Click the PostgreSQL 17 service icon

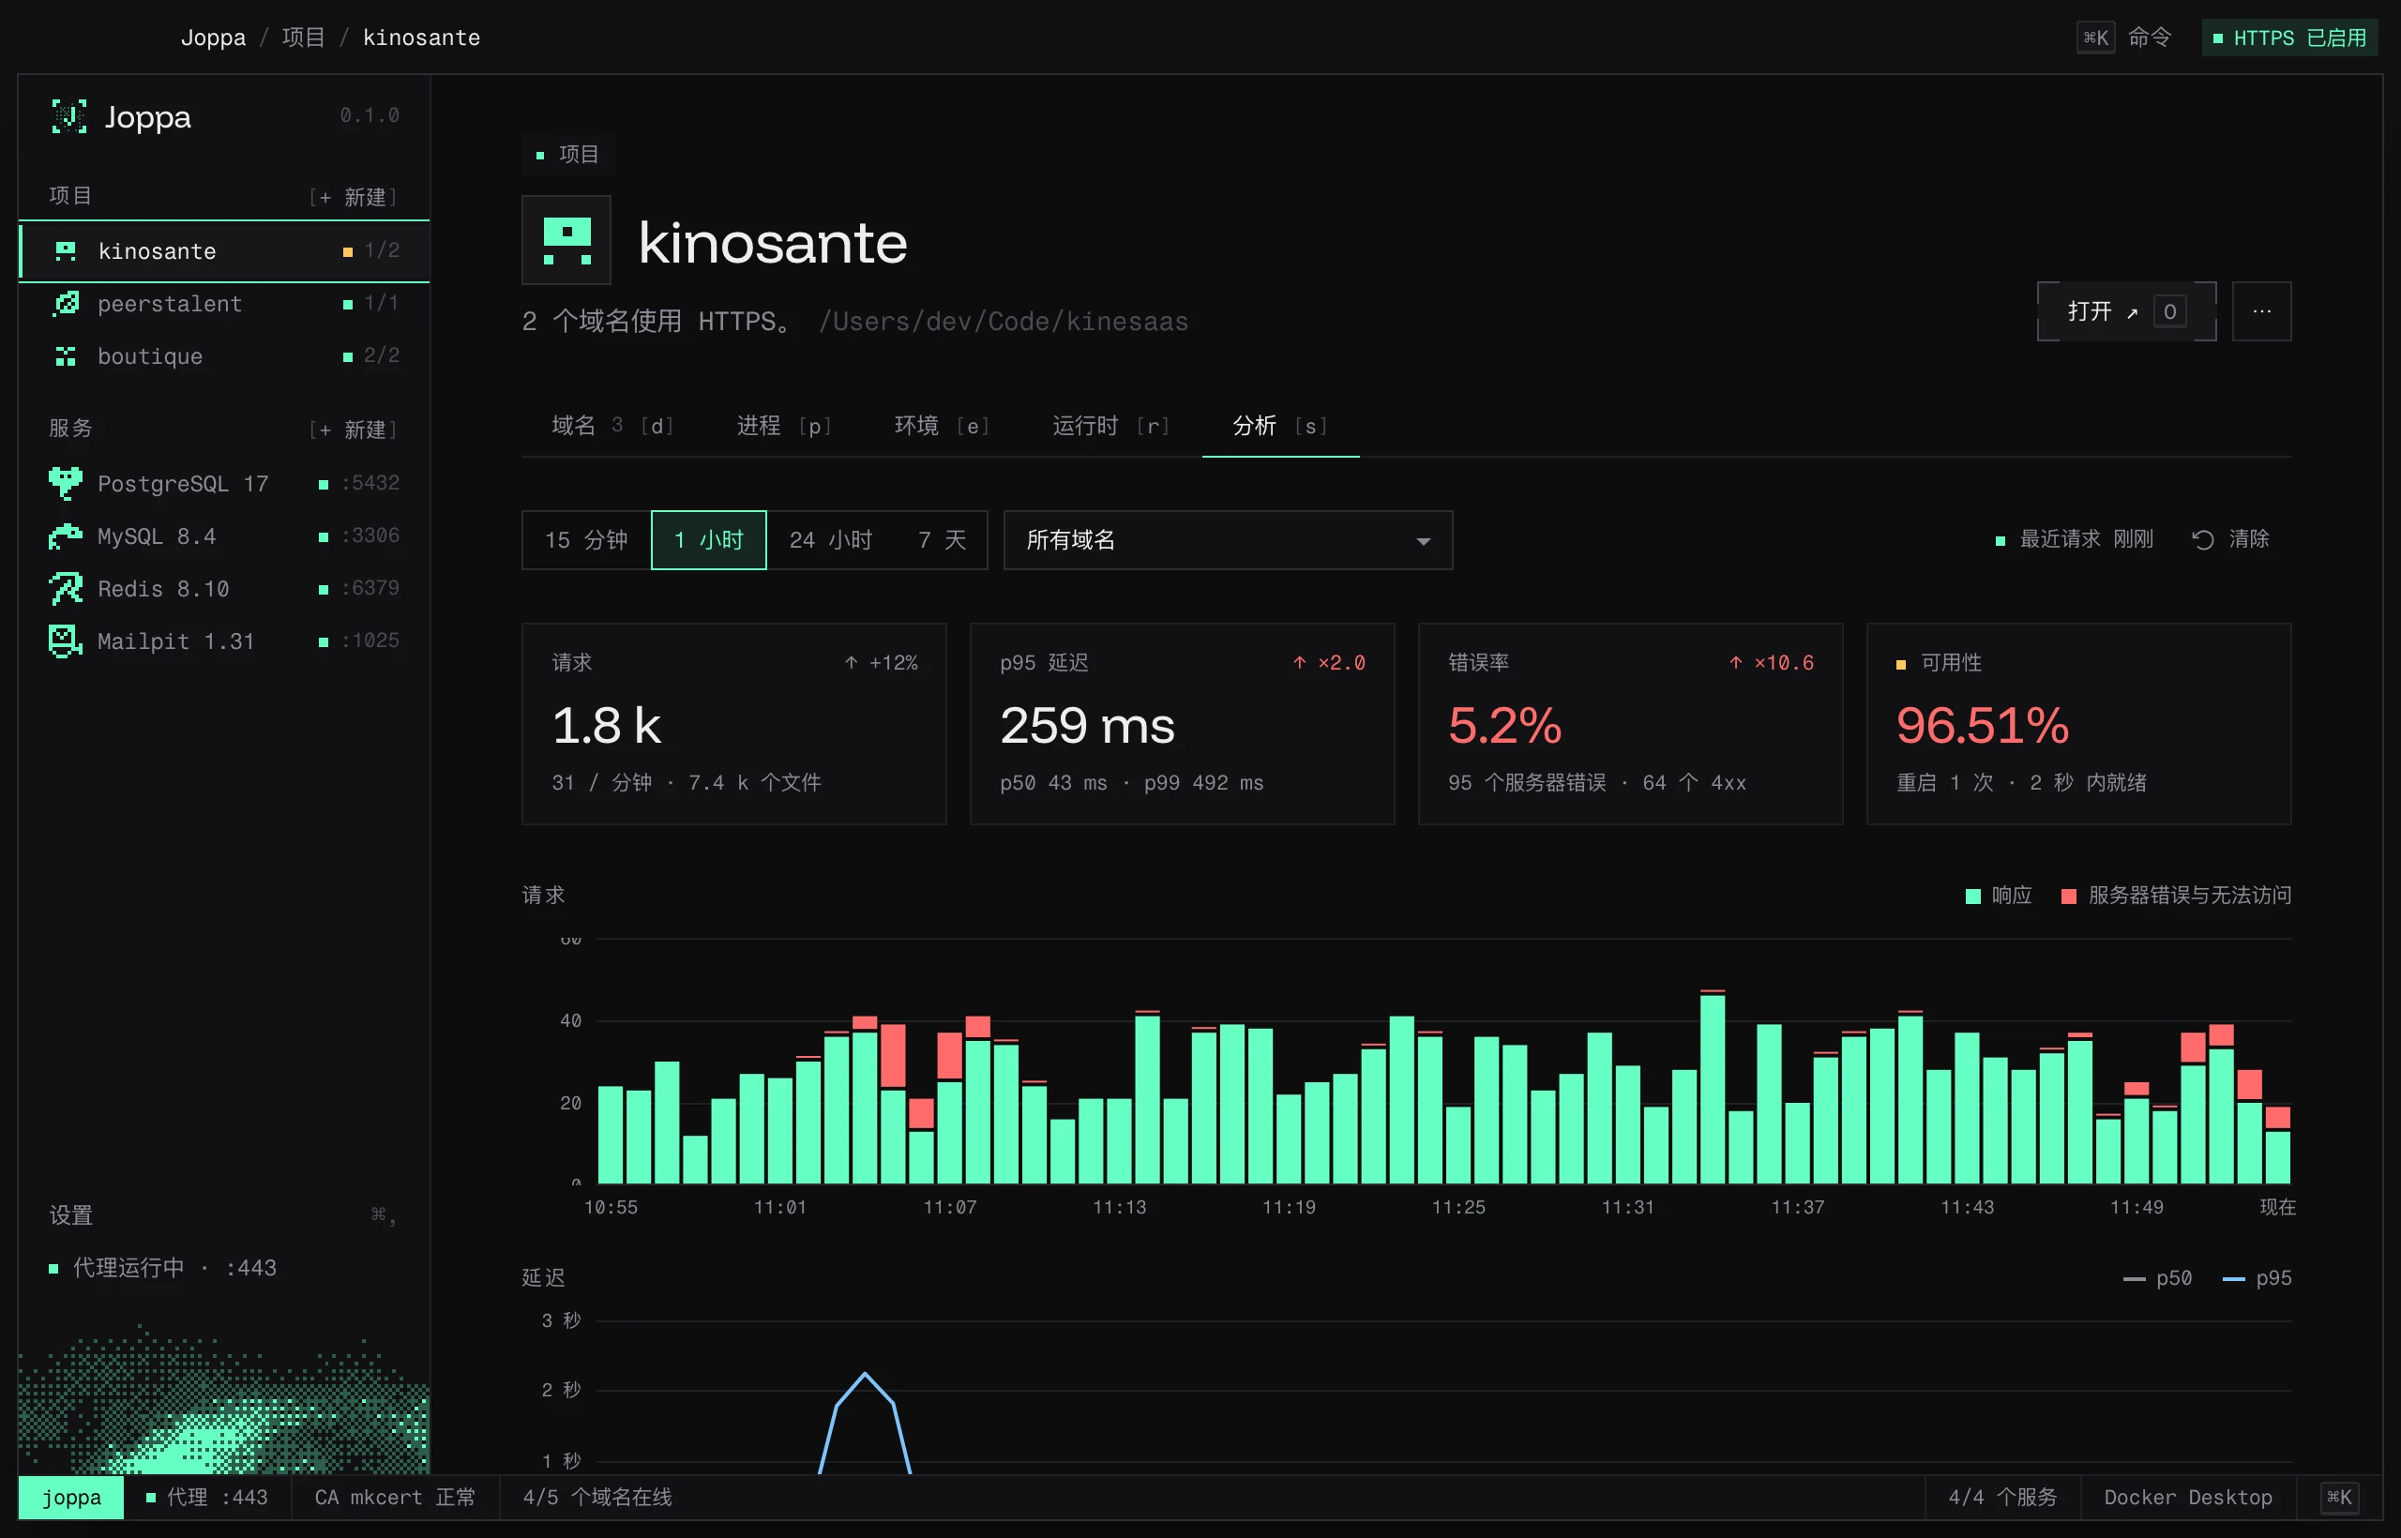(66, 483)
